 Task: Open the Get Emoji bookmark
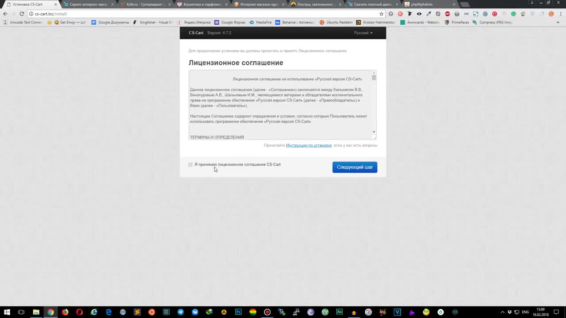click(70, 22)
